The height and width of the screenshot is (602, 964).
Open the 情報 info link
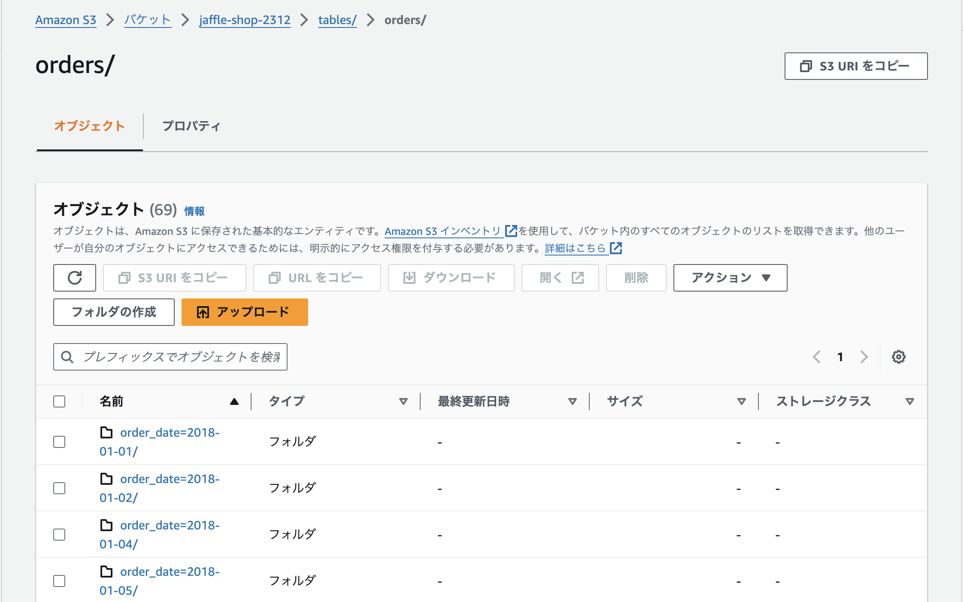click(194, 211)
